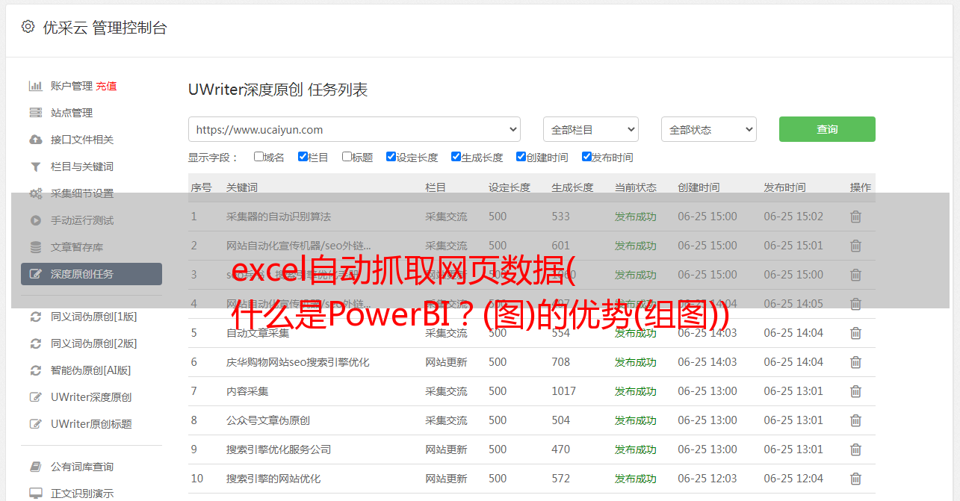This screenshot has height=501, width=960.
Task: Click the 智能伪原创[AI版] refresh icon
Action: click(35, 370)
